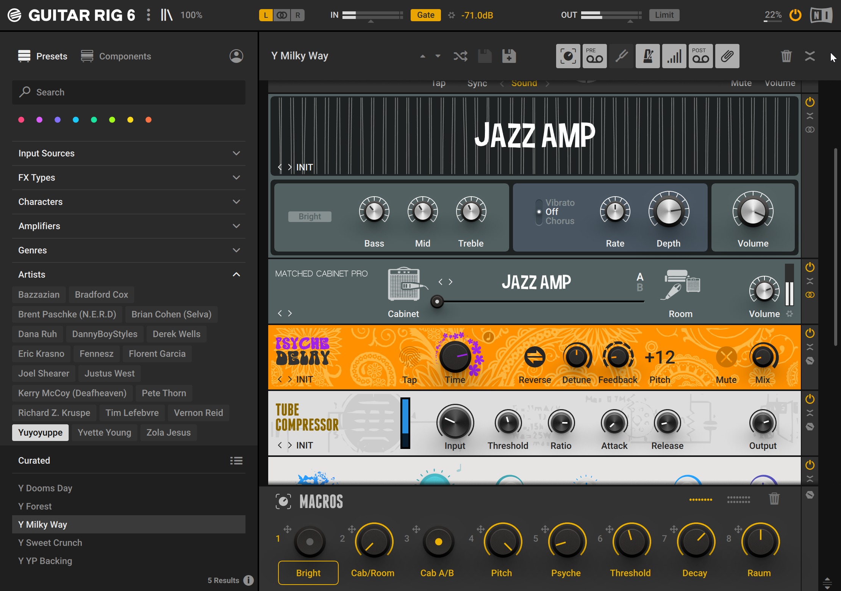Toggle the Gate button on
The image size is (841, 591).
tap(425, 15)
